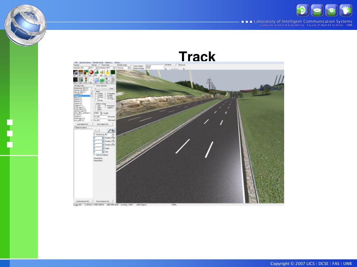Select the Heavybox collision shape radio
The height and width of the screenshot is (267, 357).
(x=105, y=106)
